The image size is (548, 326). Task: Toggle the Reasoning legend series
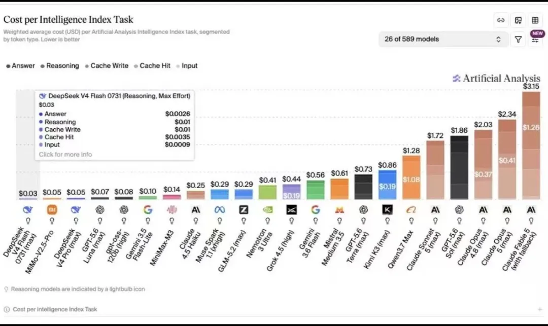[60, 66]
